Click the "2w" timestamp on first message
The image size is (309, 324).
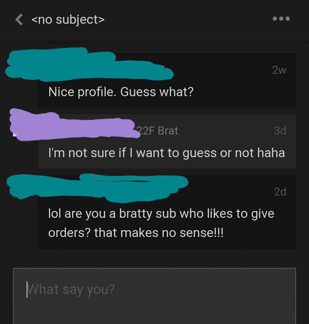point(279,70)
